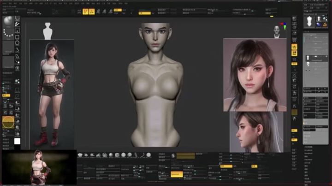This screenshot has height=186, width=332.
Task: Select the Rotate transform icon
Action: coord(111,11)
